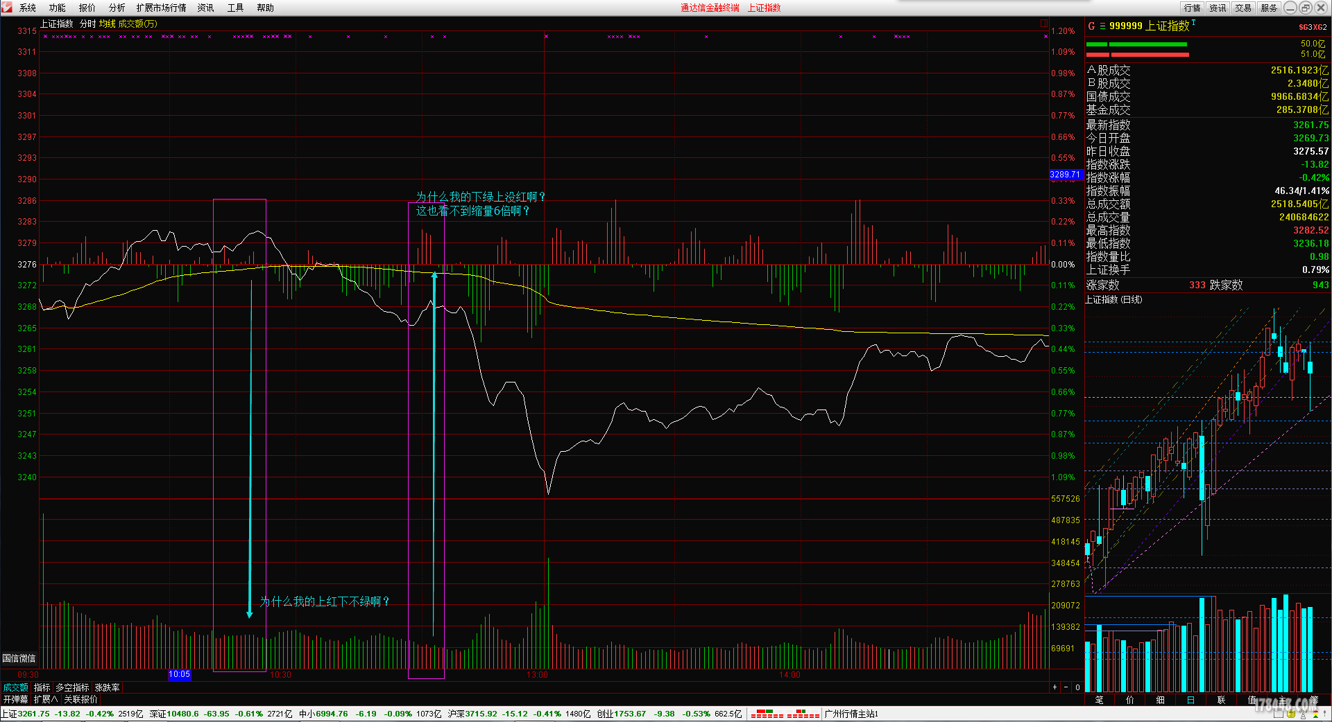Click the minus zoom-out button
Image resolution: width=1332 pixels, height=722 pixels.
pyautogui.click(x=1066, y=687)
